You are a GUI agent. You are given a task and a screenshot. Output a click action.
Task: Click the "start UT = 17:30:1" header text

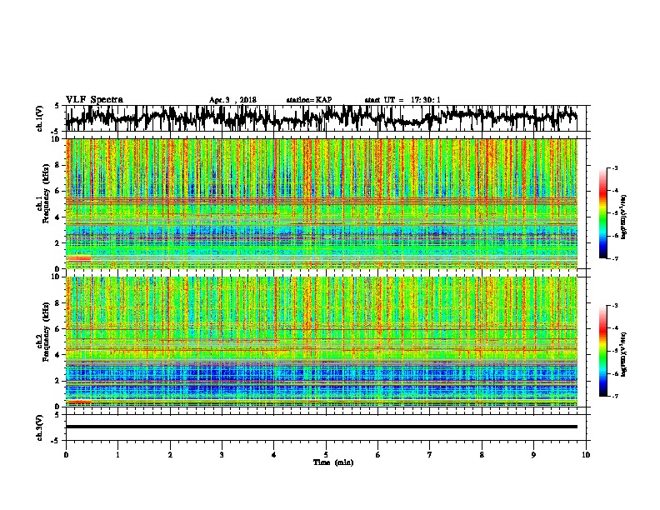tap(402, 100)
